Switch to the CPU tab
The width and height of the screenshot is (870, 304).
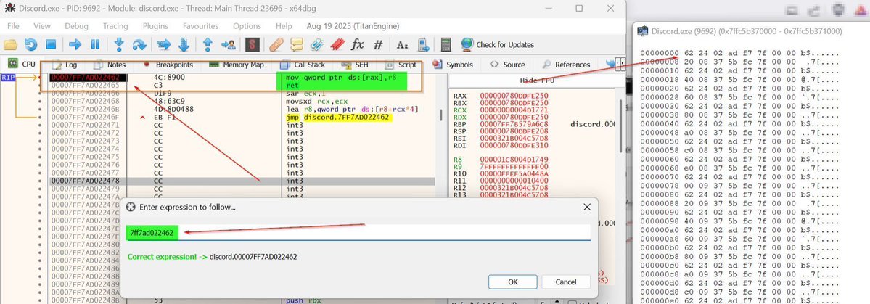click(22, 65)
